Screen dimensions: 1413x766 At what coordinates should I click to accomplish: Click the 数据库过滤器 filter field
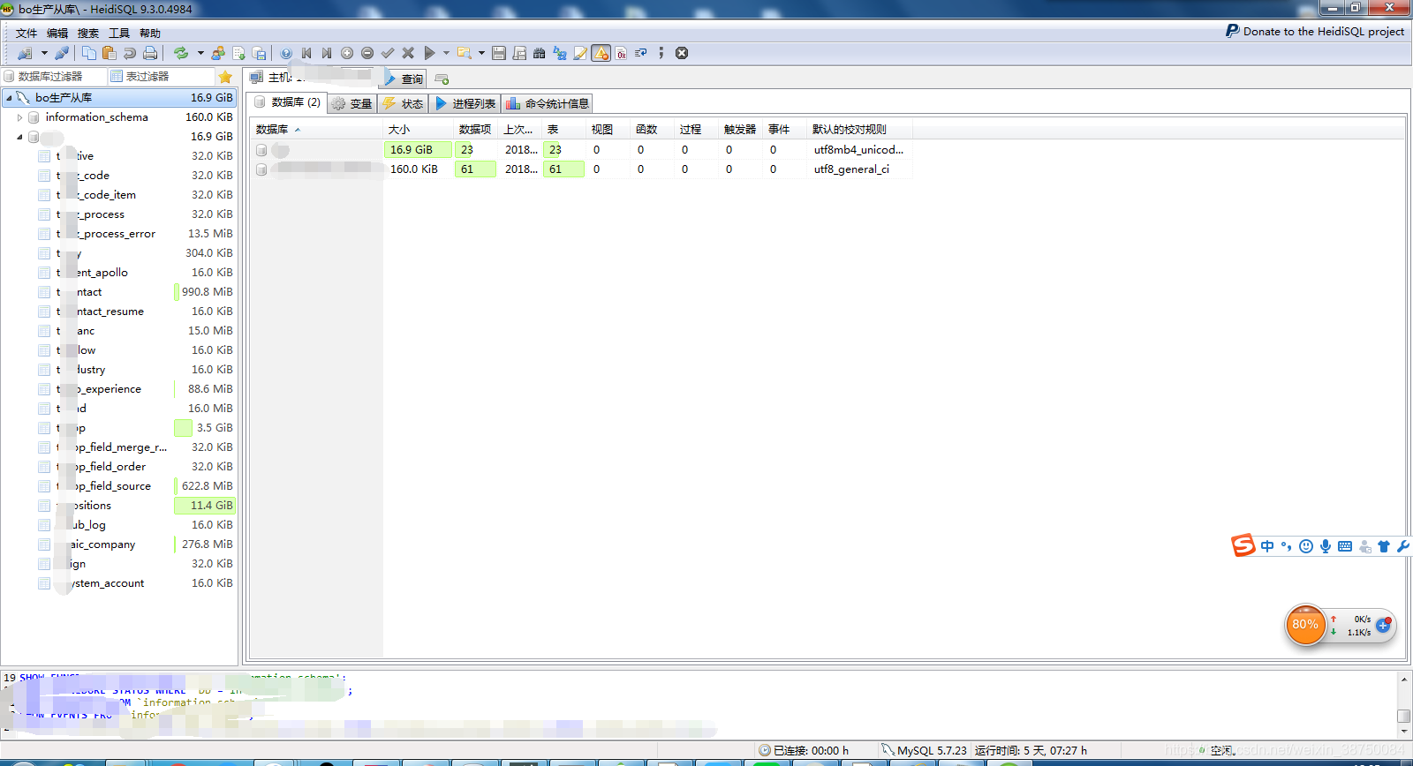click(54, 77)
